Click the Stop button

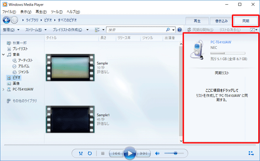tap(103, 153)
